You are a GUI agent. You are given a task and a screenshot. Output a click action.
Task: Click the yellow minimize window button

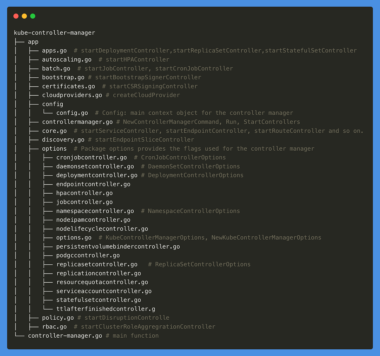(x=24, y=16)
